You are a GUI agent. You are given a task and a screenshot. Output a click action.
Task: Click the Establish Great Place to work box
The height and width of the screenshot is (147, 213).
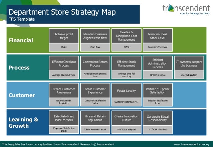[x=64, y=118]
